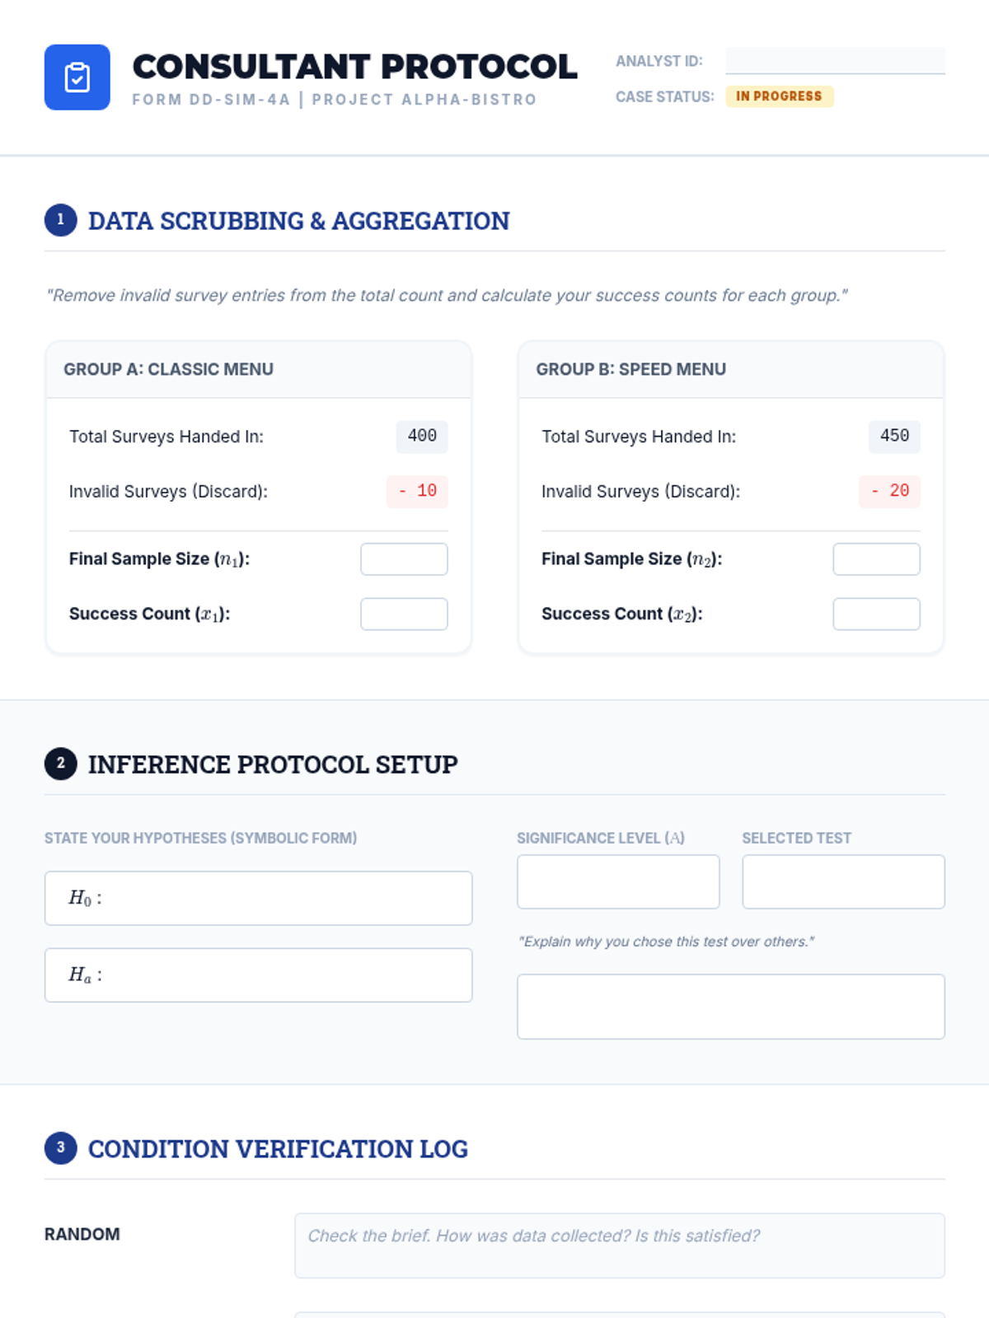Click the section 2 number badge
The width and height of the screenshot is (989, 1318).
click(x=60, y=764)
